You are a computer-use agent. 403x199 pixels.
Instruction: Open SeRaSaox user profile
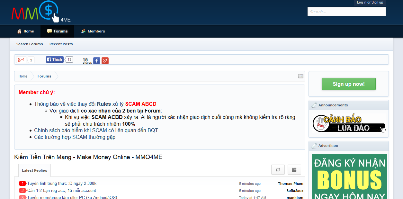click(295, 191)
